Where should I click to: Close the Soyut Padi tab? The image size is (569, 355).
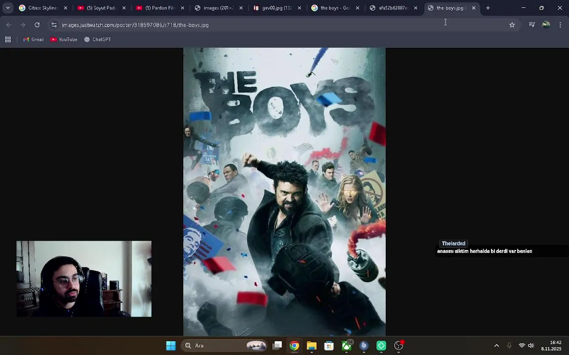coord(124,7)
